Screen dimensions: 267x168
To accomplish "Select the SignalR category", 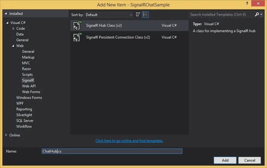I will point(28,80).
